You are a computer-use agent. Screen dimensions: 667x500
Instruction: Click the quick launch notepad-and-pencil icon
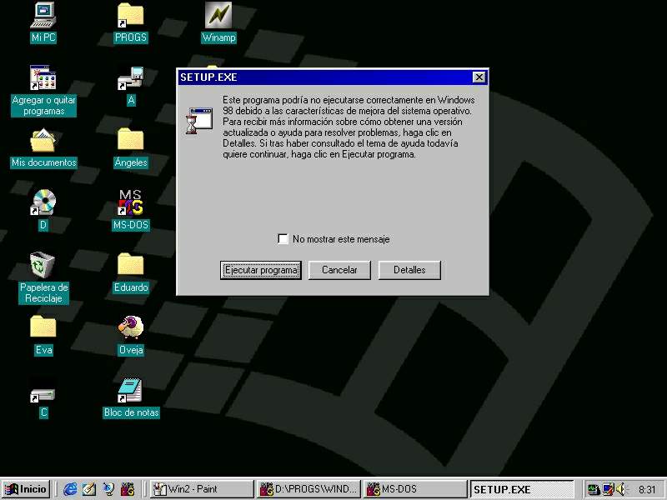click(x=89, y=489)
